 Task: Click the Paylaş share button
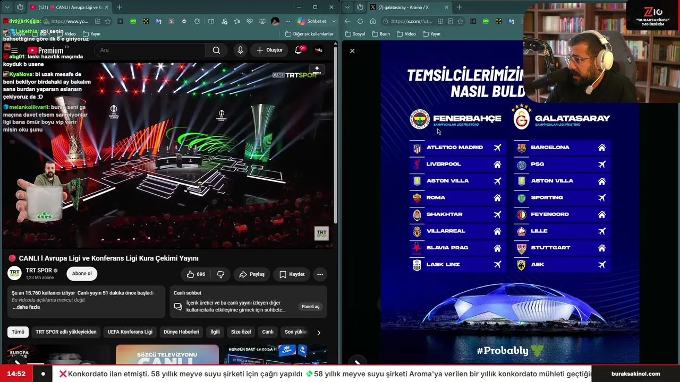click(x=252, y=274)
